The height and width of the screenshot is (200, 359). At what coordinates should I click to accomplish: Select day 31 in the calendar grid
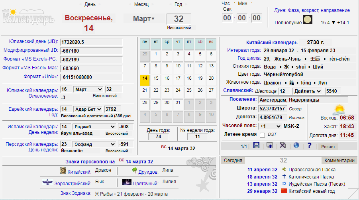pos(178,104)
